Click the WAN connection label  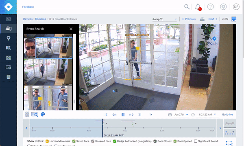tap(225, 19)
